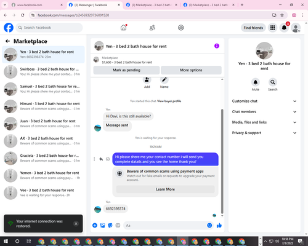Open Chrome profile icon
The width and height of the screenshot is (308, 246).
[x=294, y=15]
